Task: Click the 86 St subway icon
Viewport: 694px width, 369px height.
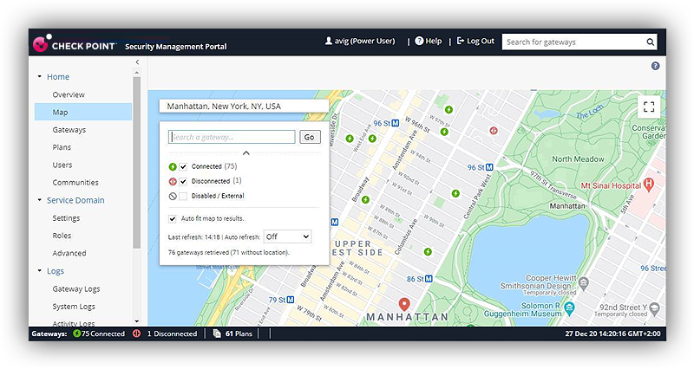Action: click(x=429, y=279)
